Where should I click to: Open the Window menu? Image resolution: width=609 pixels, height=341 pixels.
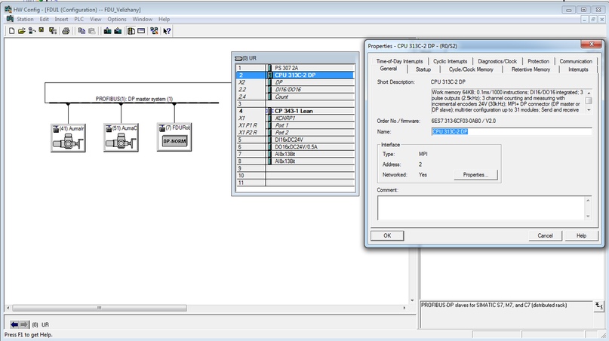tap(143, 19)
